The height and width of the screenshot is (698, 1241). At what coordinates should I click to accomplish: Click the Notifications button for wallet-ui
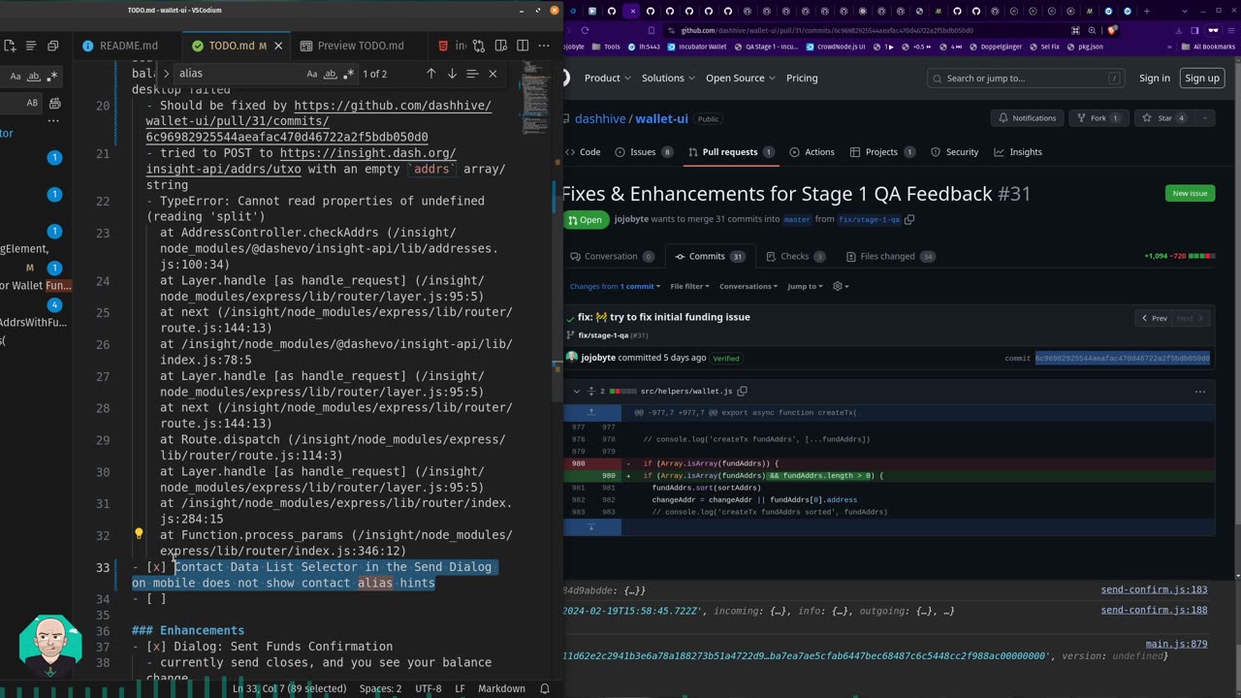(1027, 118)
